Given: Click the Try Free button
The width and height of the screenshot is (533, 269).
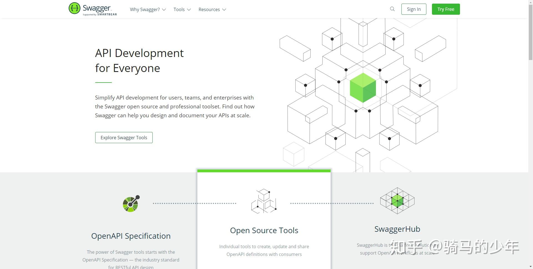Looking at the screenshot, I should [446, 9].
